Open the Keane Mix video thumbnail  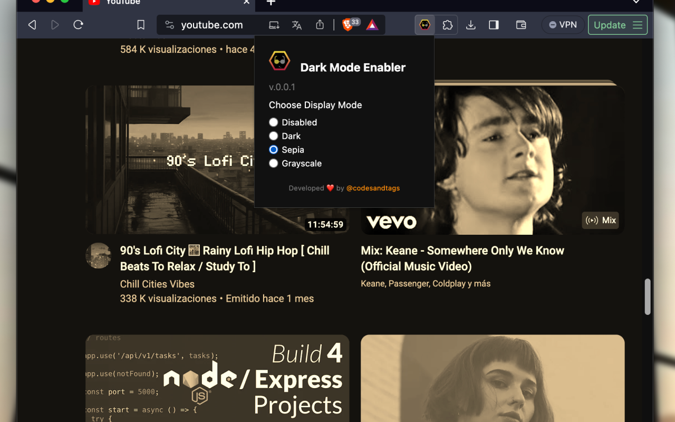point(493,160)
